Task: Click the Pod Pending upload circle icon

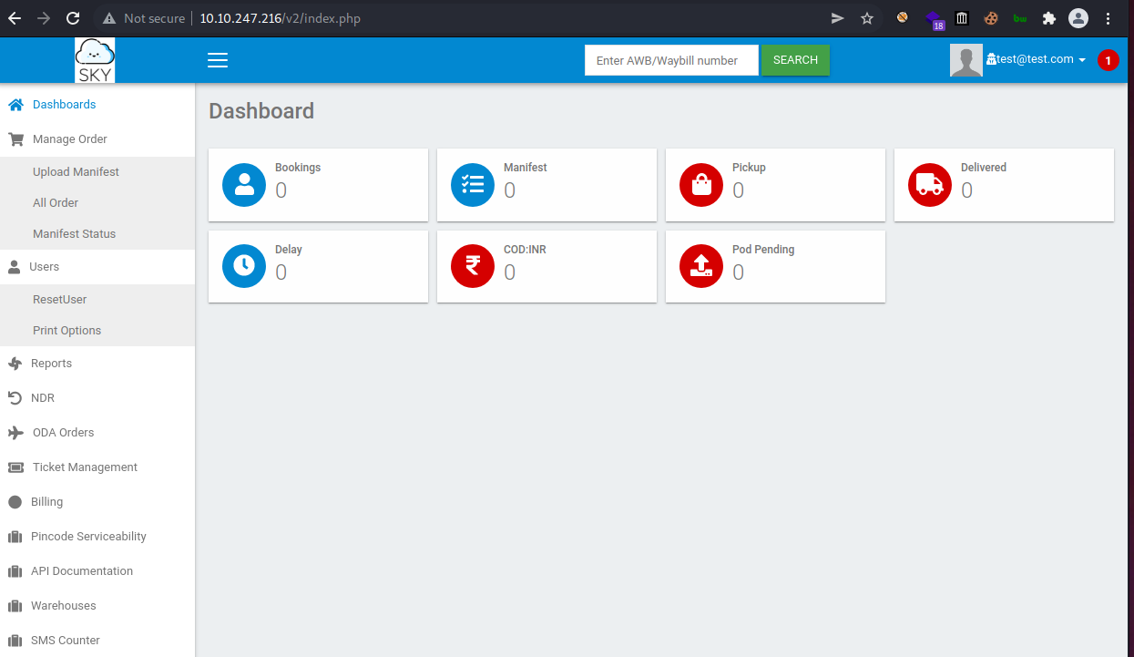Action: click(x=701, y=266)
